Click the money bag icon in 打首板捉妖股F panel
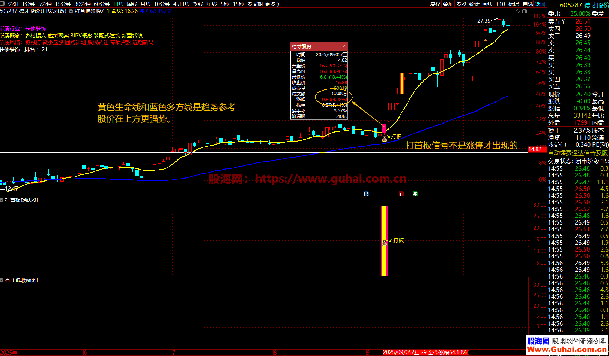This screenshot has height=356, width=609. [384, 243]
